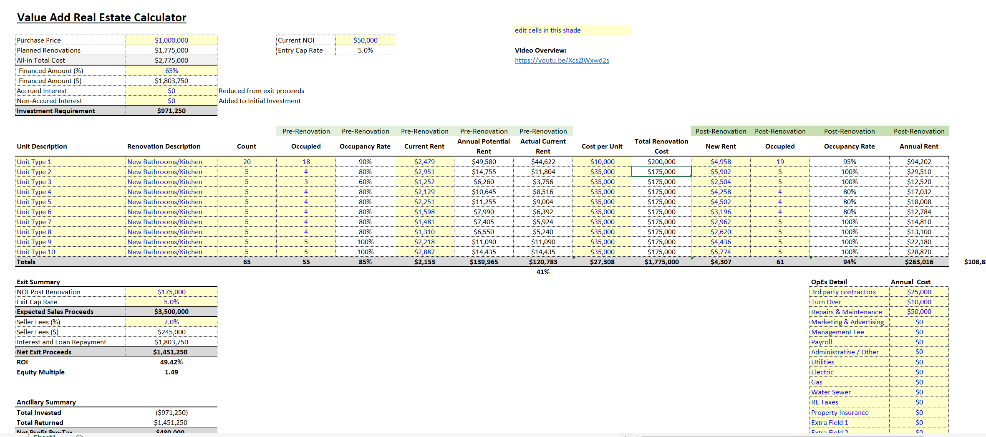Click the Total Invested value ($971,250)
Image resolution: width=986 pixels, height=437 pixels.
(x=171, y=412)
